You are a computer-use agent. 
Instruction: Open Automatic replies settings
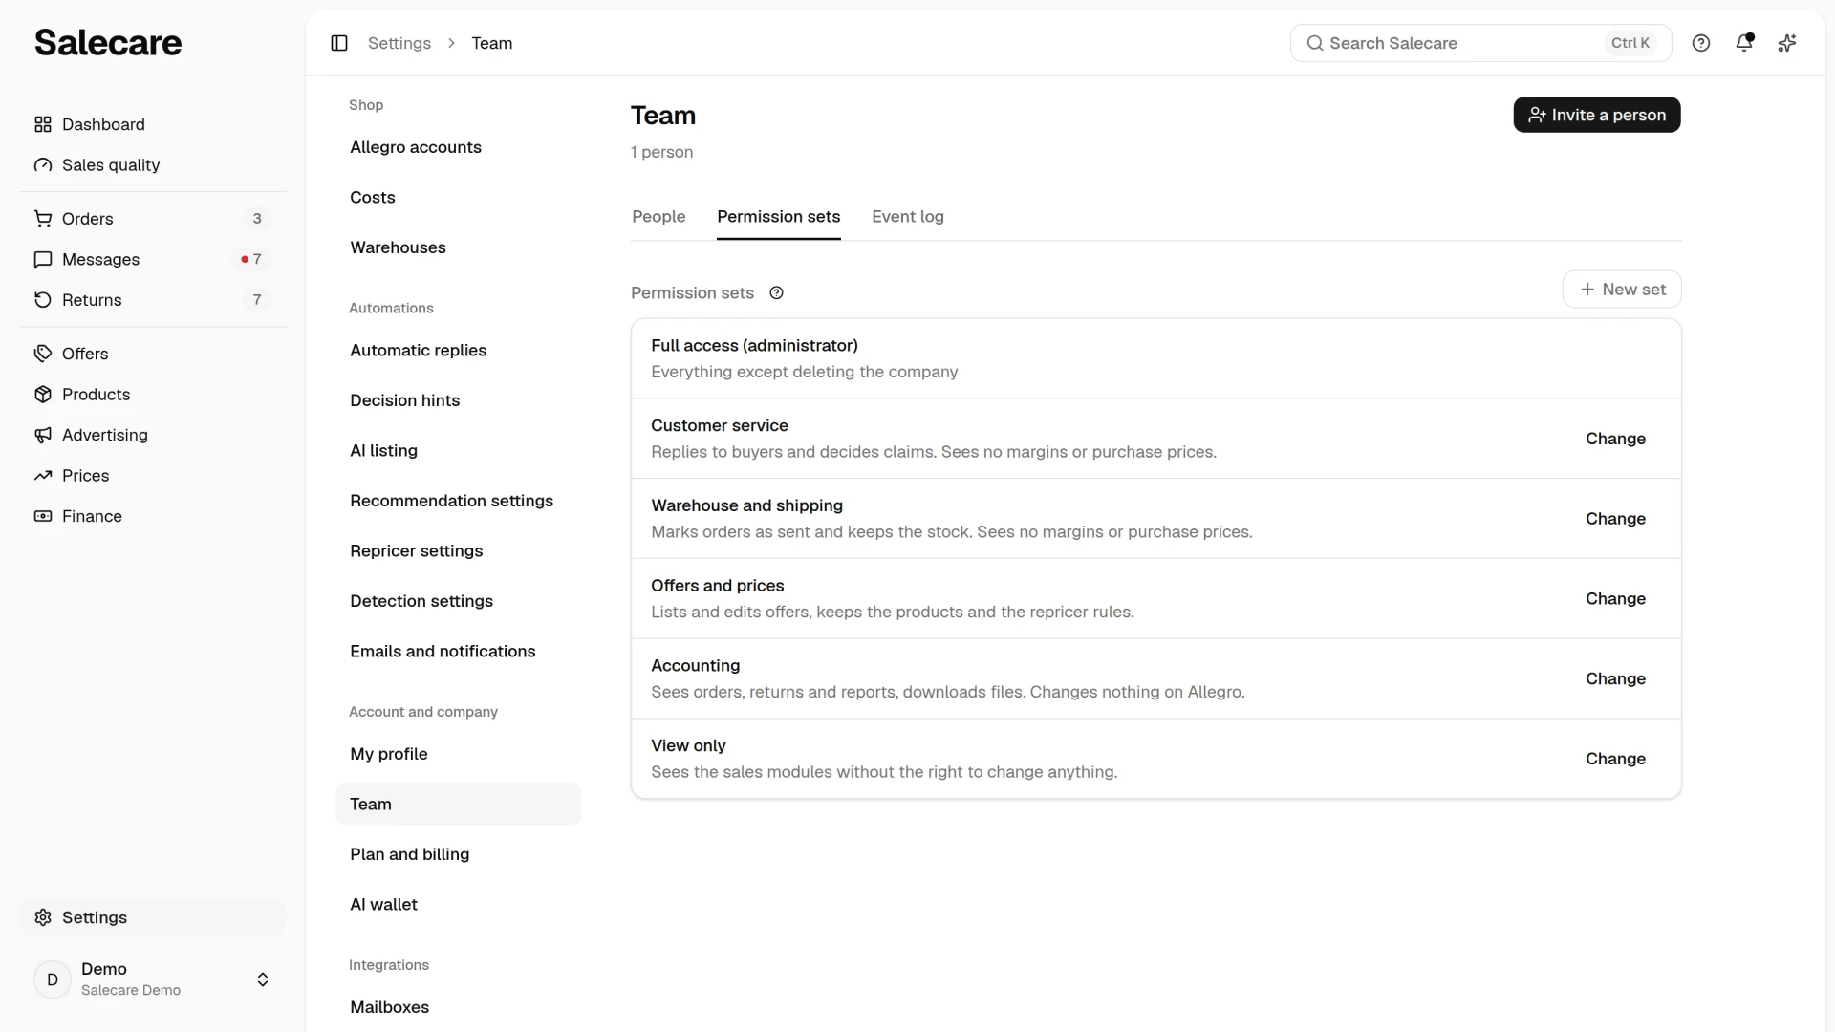click(x=459, y=351)
